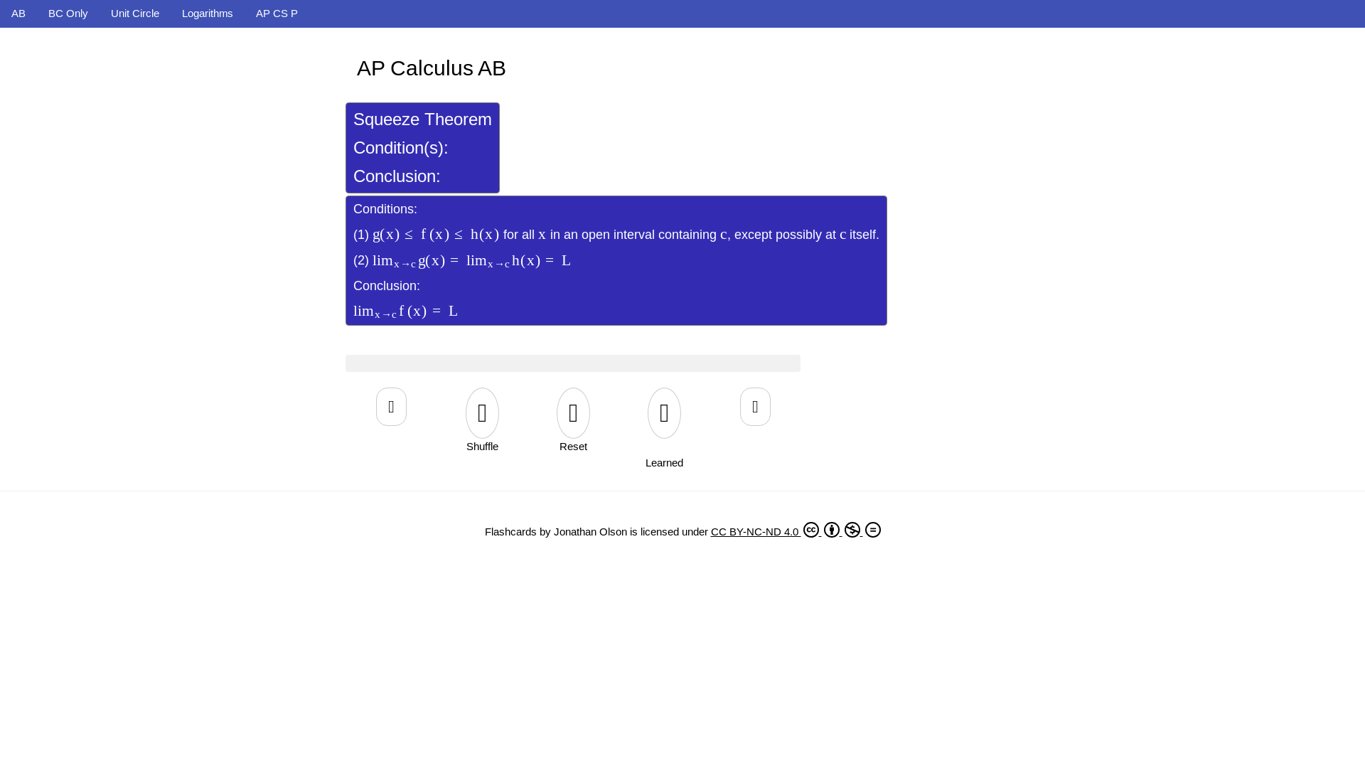Click the answer card showing Conditions

pyautogui.click(x=616, y=260)
